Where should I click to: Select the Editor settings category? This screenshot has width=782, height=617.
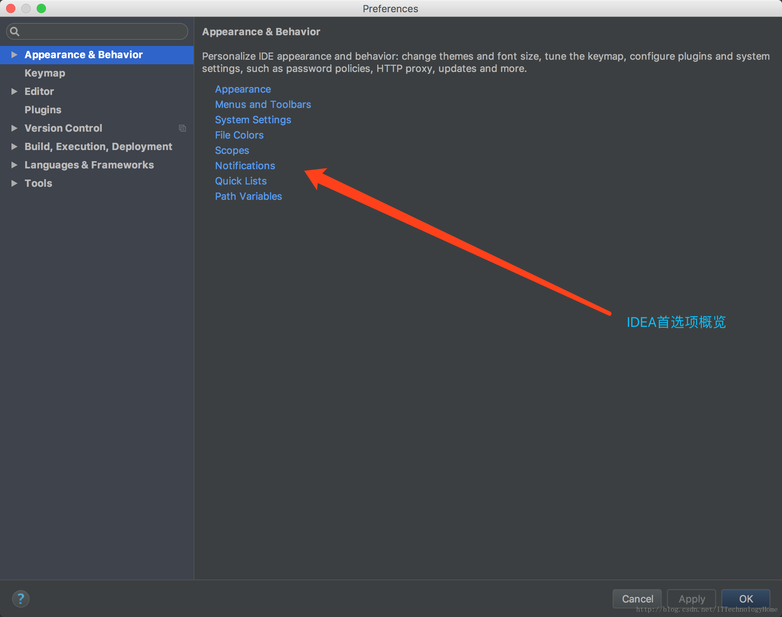[97, 91]
